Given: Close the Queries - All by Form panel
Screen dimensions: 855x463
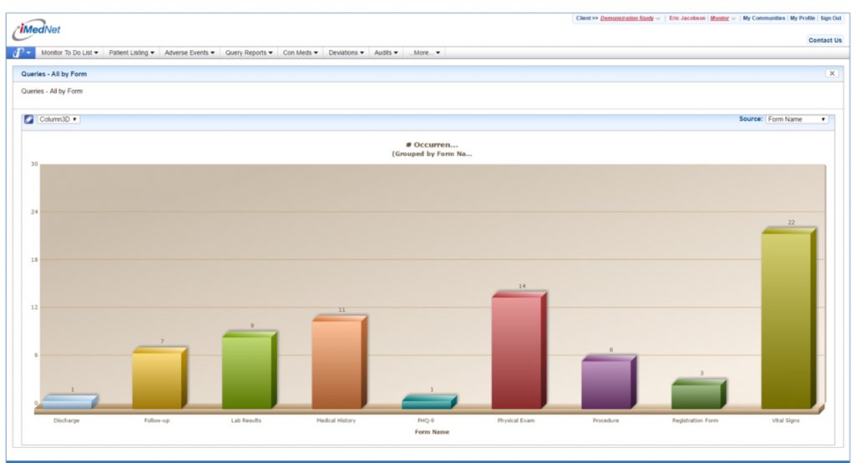Looking at the screenshot, I should point(831,73).
